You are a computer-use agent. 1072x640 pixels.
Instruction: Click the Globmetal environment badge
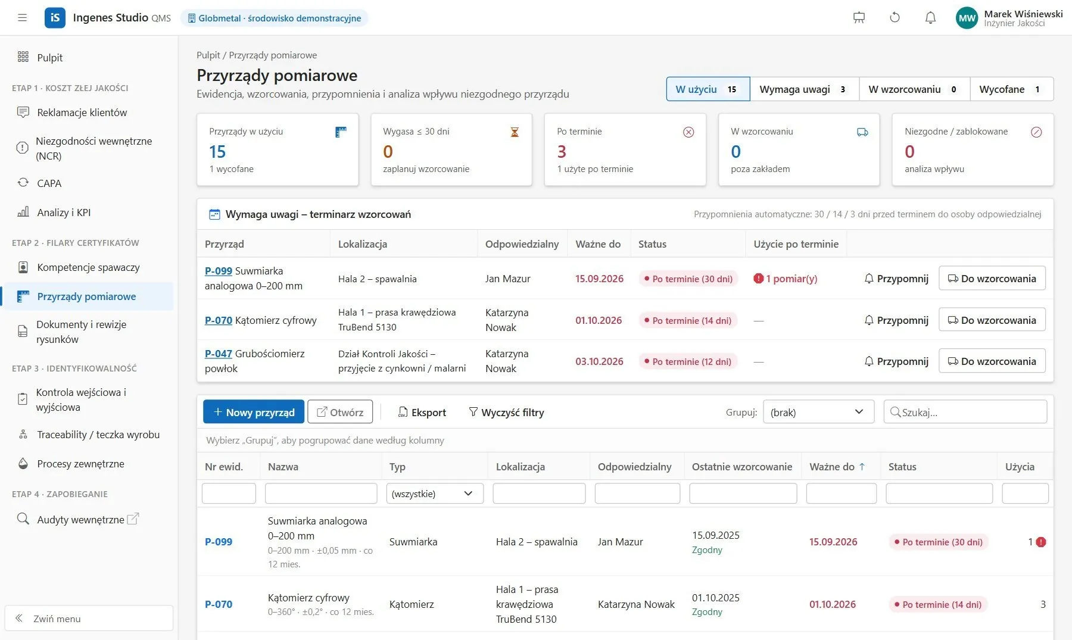[275, 18]
